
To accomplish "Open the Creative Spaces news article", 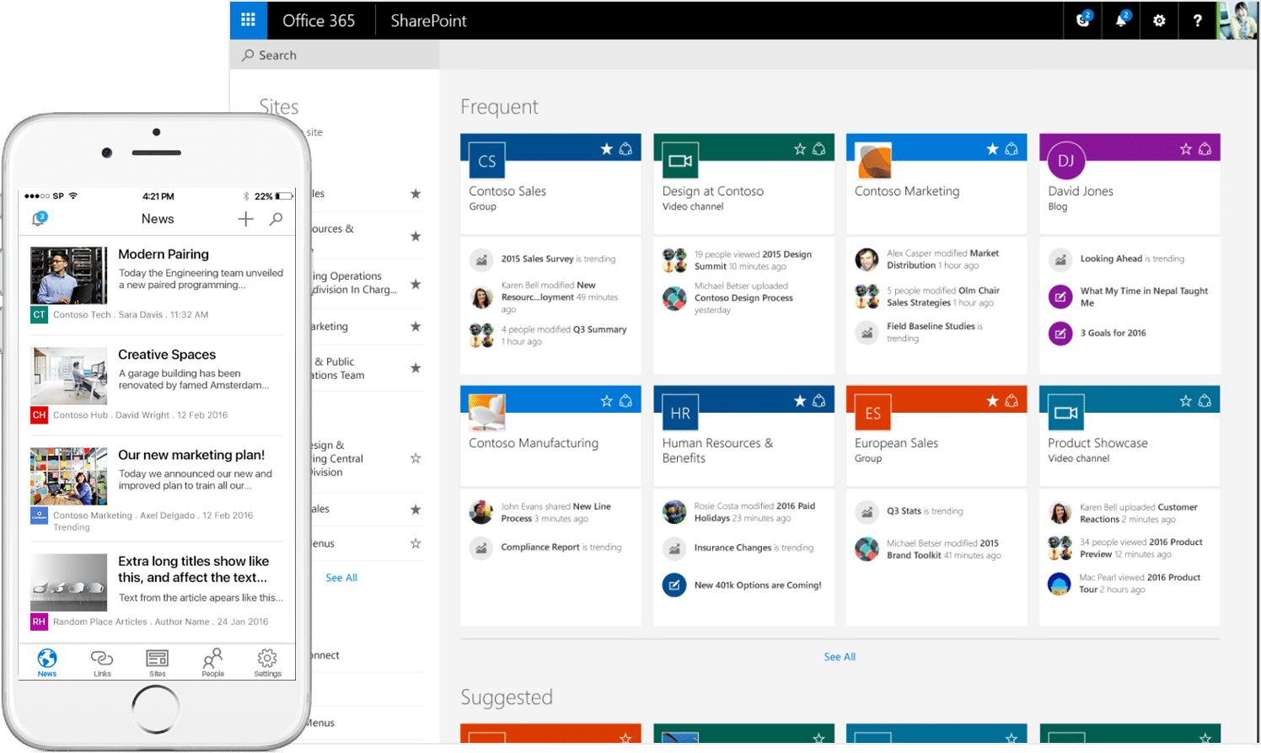I will point(167,355).
